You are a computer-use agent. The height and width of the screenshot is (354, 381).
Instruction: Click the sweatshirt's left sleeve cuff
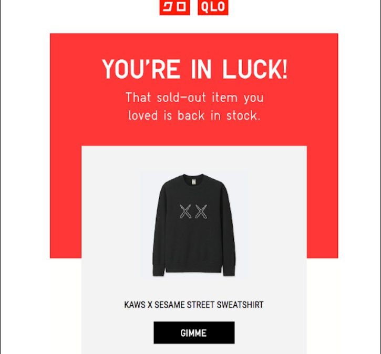(x=159, y=271)
